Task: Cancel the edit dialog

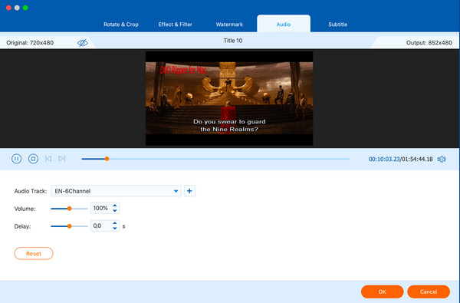Action: click(429, 291)
